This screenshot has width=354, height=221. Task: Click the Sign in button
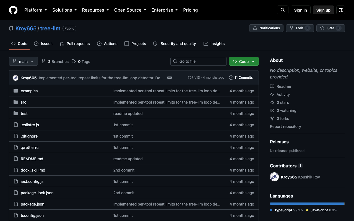coord(301,10)
